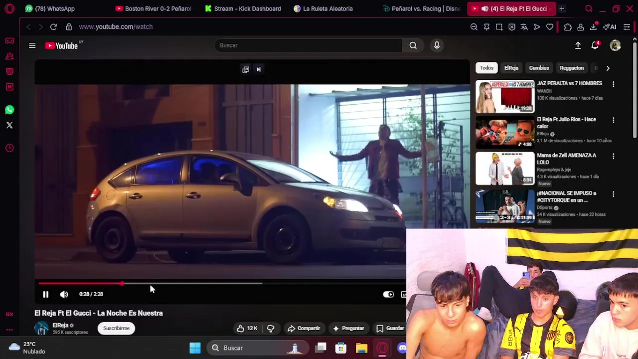Open WhatsApp messenger in Opera sidebar
Viewport: 638px width, 359px height.
(9, 110)
